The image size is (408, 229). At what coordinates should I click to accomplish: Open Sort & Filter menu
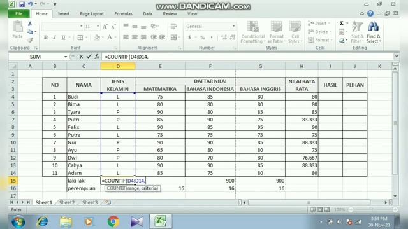click(357, 32)
